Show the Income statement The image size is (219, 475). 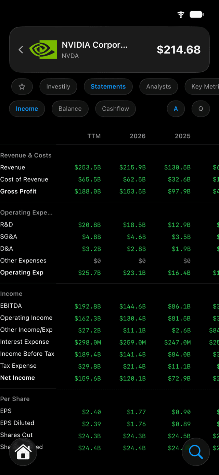(x=27, y=109)
